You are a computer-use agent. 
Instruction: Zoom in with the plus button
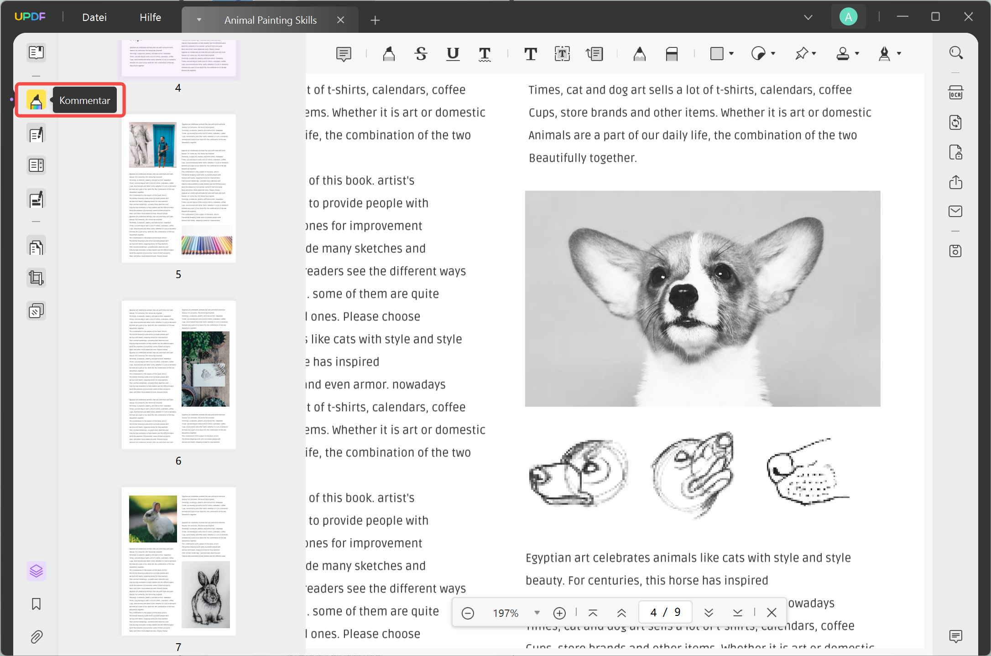pos(559,613)
